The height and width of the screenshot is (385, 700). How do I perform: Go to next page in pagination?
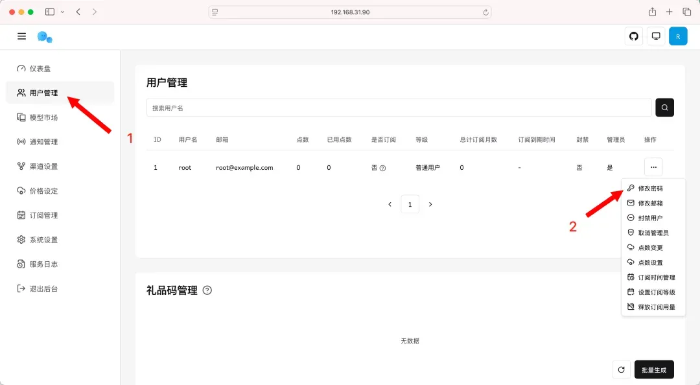coord(430,204)
